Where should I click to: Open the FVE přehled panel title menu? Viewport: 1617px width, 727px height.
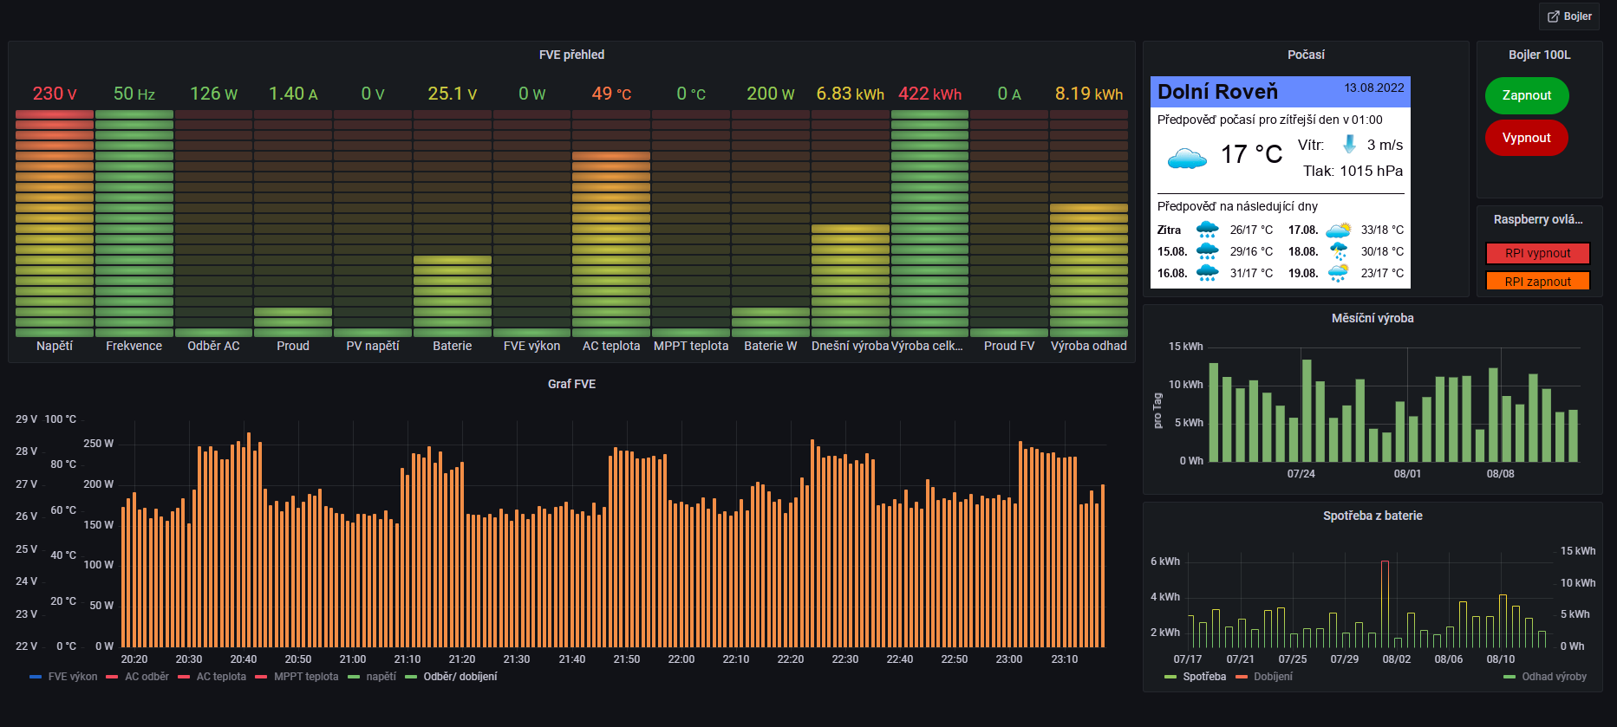(x=571, y=55)
